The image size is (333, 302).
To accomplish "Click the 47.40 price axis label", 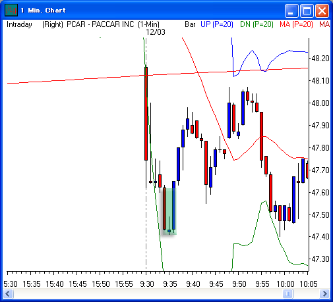I will (x=320, y=237).
